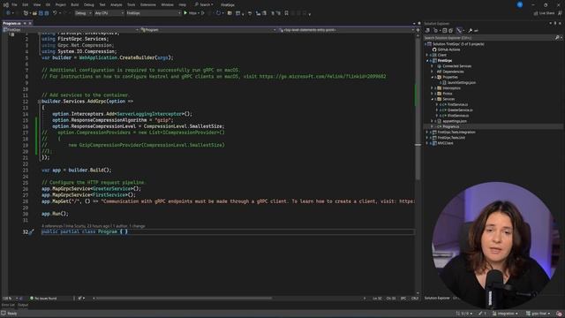Click the screwdriver quick action icon at line 32
The height and width of the screenshot is (318, 565).
[32, 231]
